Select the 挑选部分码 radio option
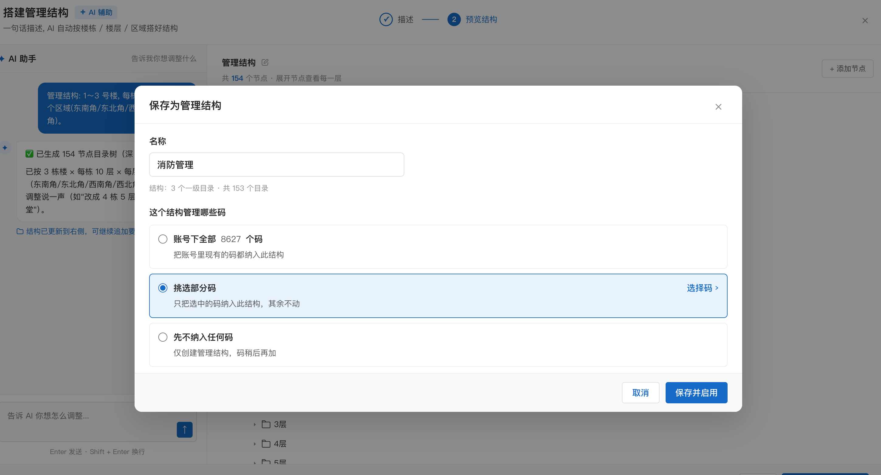The width and height of the screenshot is (881, 475). pos(163,288)
